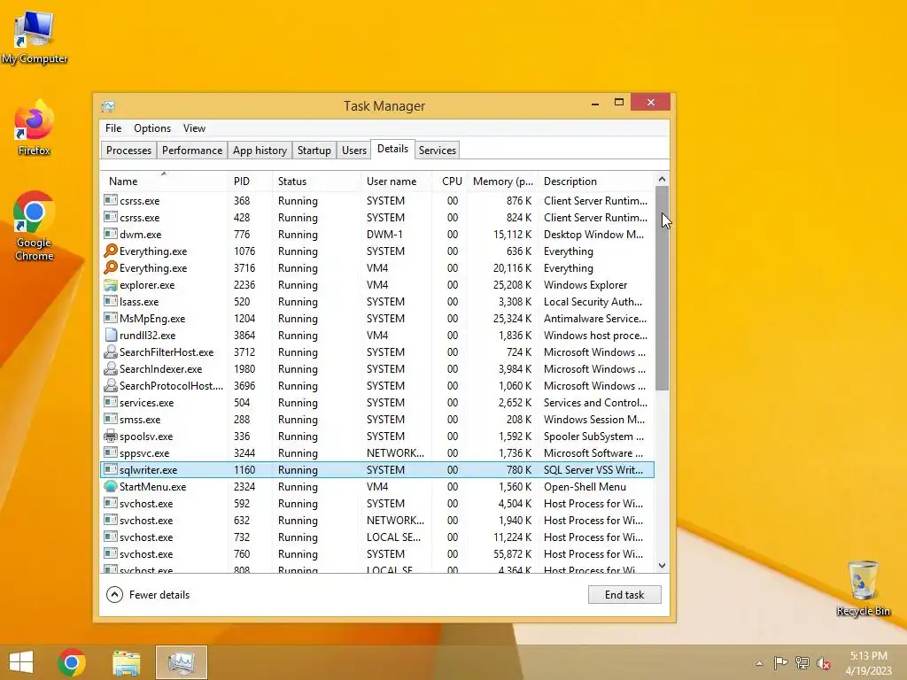Select the csrss.exe row with PID 368

(x=377, y=201)
